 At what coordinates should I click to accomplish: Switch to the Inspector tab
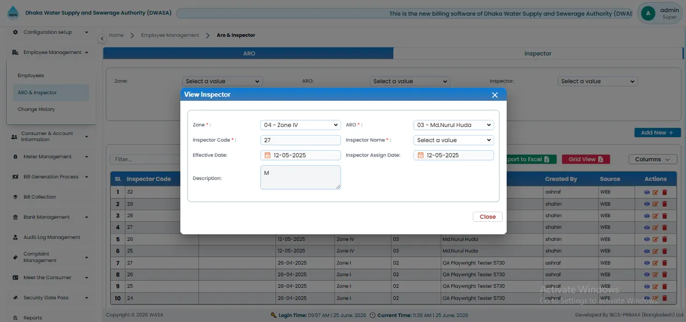[x=538, y=54]
